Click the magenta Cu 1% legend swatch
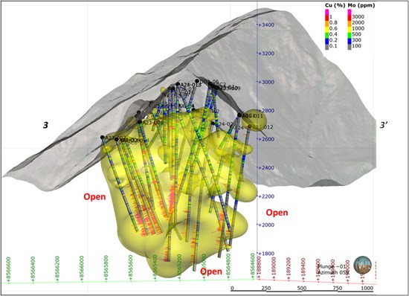 tap(326, 11)
